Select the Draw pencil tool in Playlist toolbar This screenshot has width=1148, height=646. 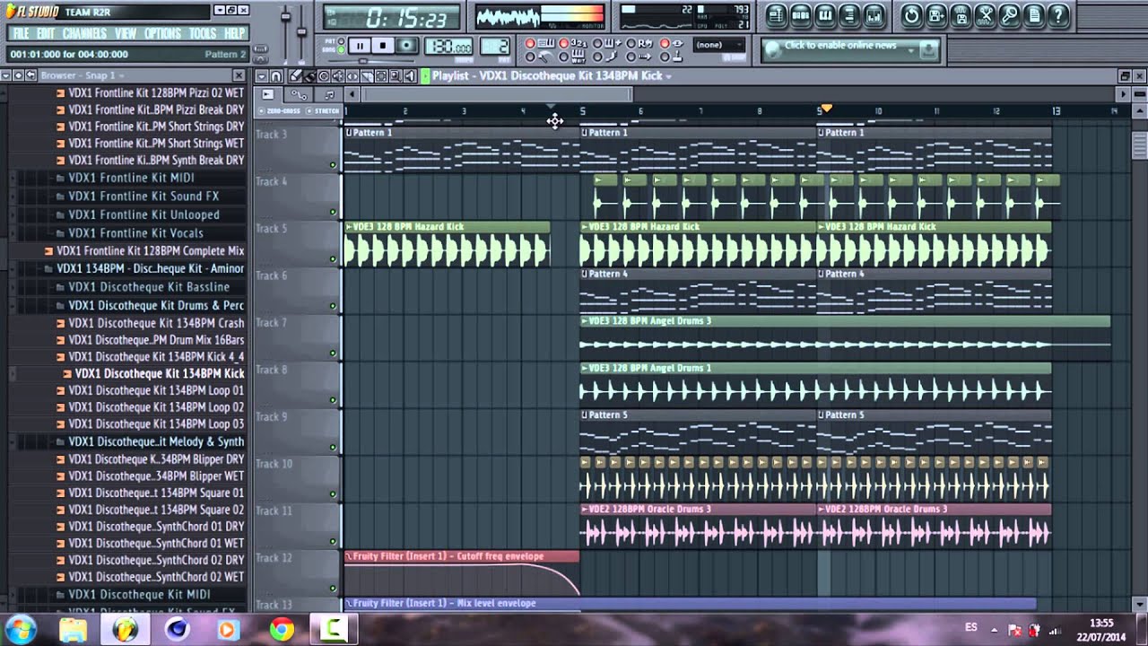point(295,76)
